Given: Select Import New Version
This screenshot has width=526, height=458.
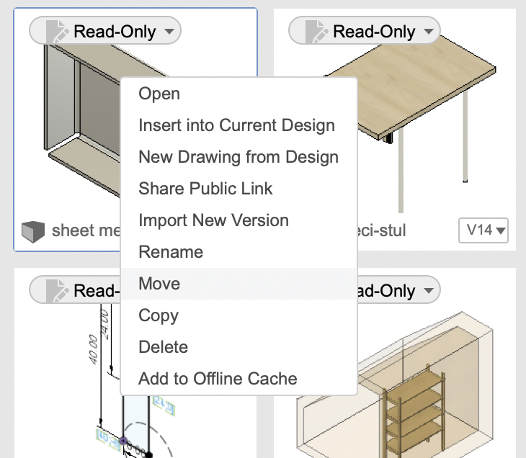Looking at the screenshot, I should coord(213,220).
